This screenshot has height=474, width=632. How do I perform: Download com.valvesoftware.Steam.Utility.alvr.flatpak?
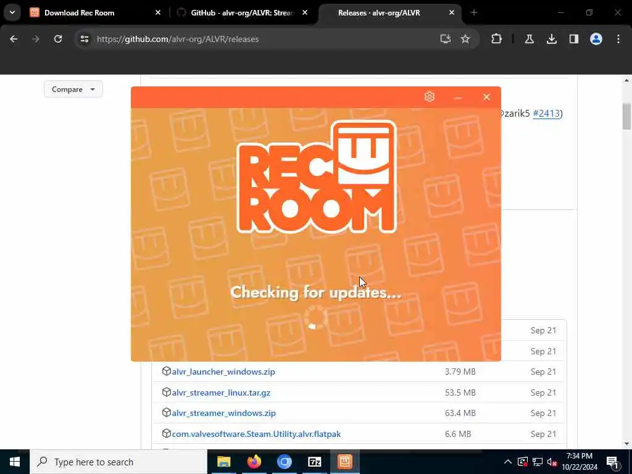click(x=256, y=434)
